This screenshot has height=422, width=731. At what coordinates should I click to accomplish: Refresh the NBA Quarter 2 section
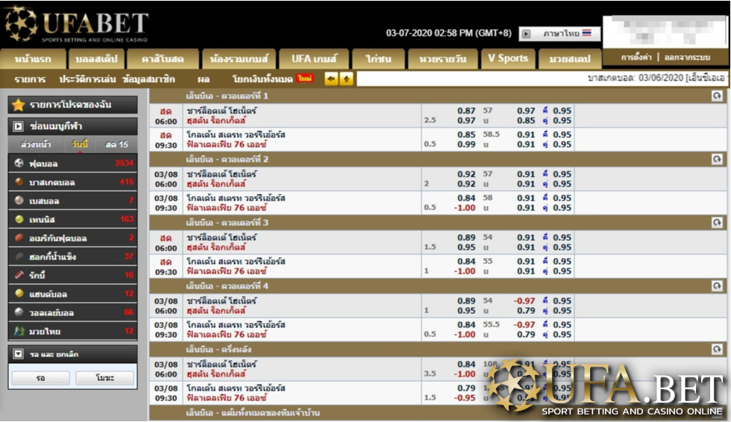[717, 160]
